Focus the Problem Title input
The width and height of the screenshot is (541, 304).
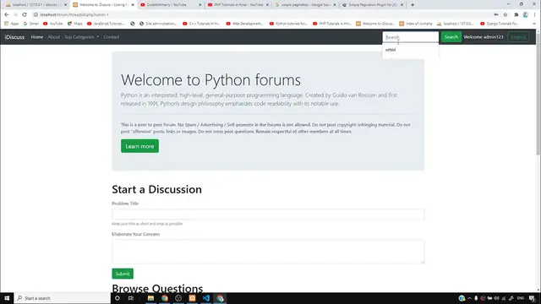click(x=268, y=214)
